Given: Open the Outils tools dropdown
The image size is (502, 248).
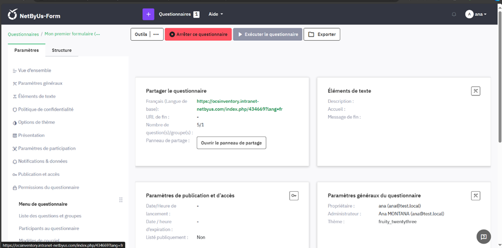Looking at the screenshot, I should tap(147, 34).
